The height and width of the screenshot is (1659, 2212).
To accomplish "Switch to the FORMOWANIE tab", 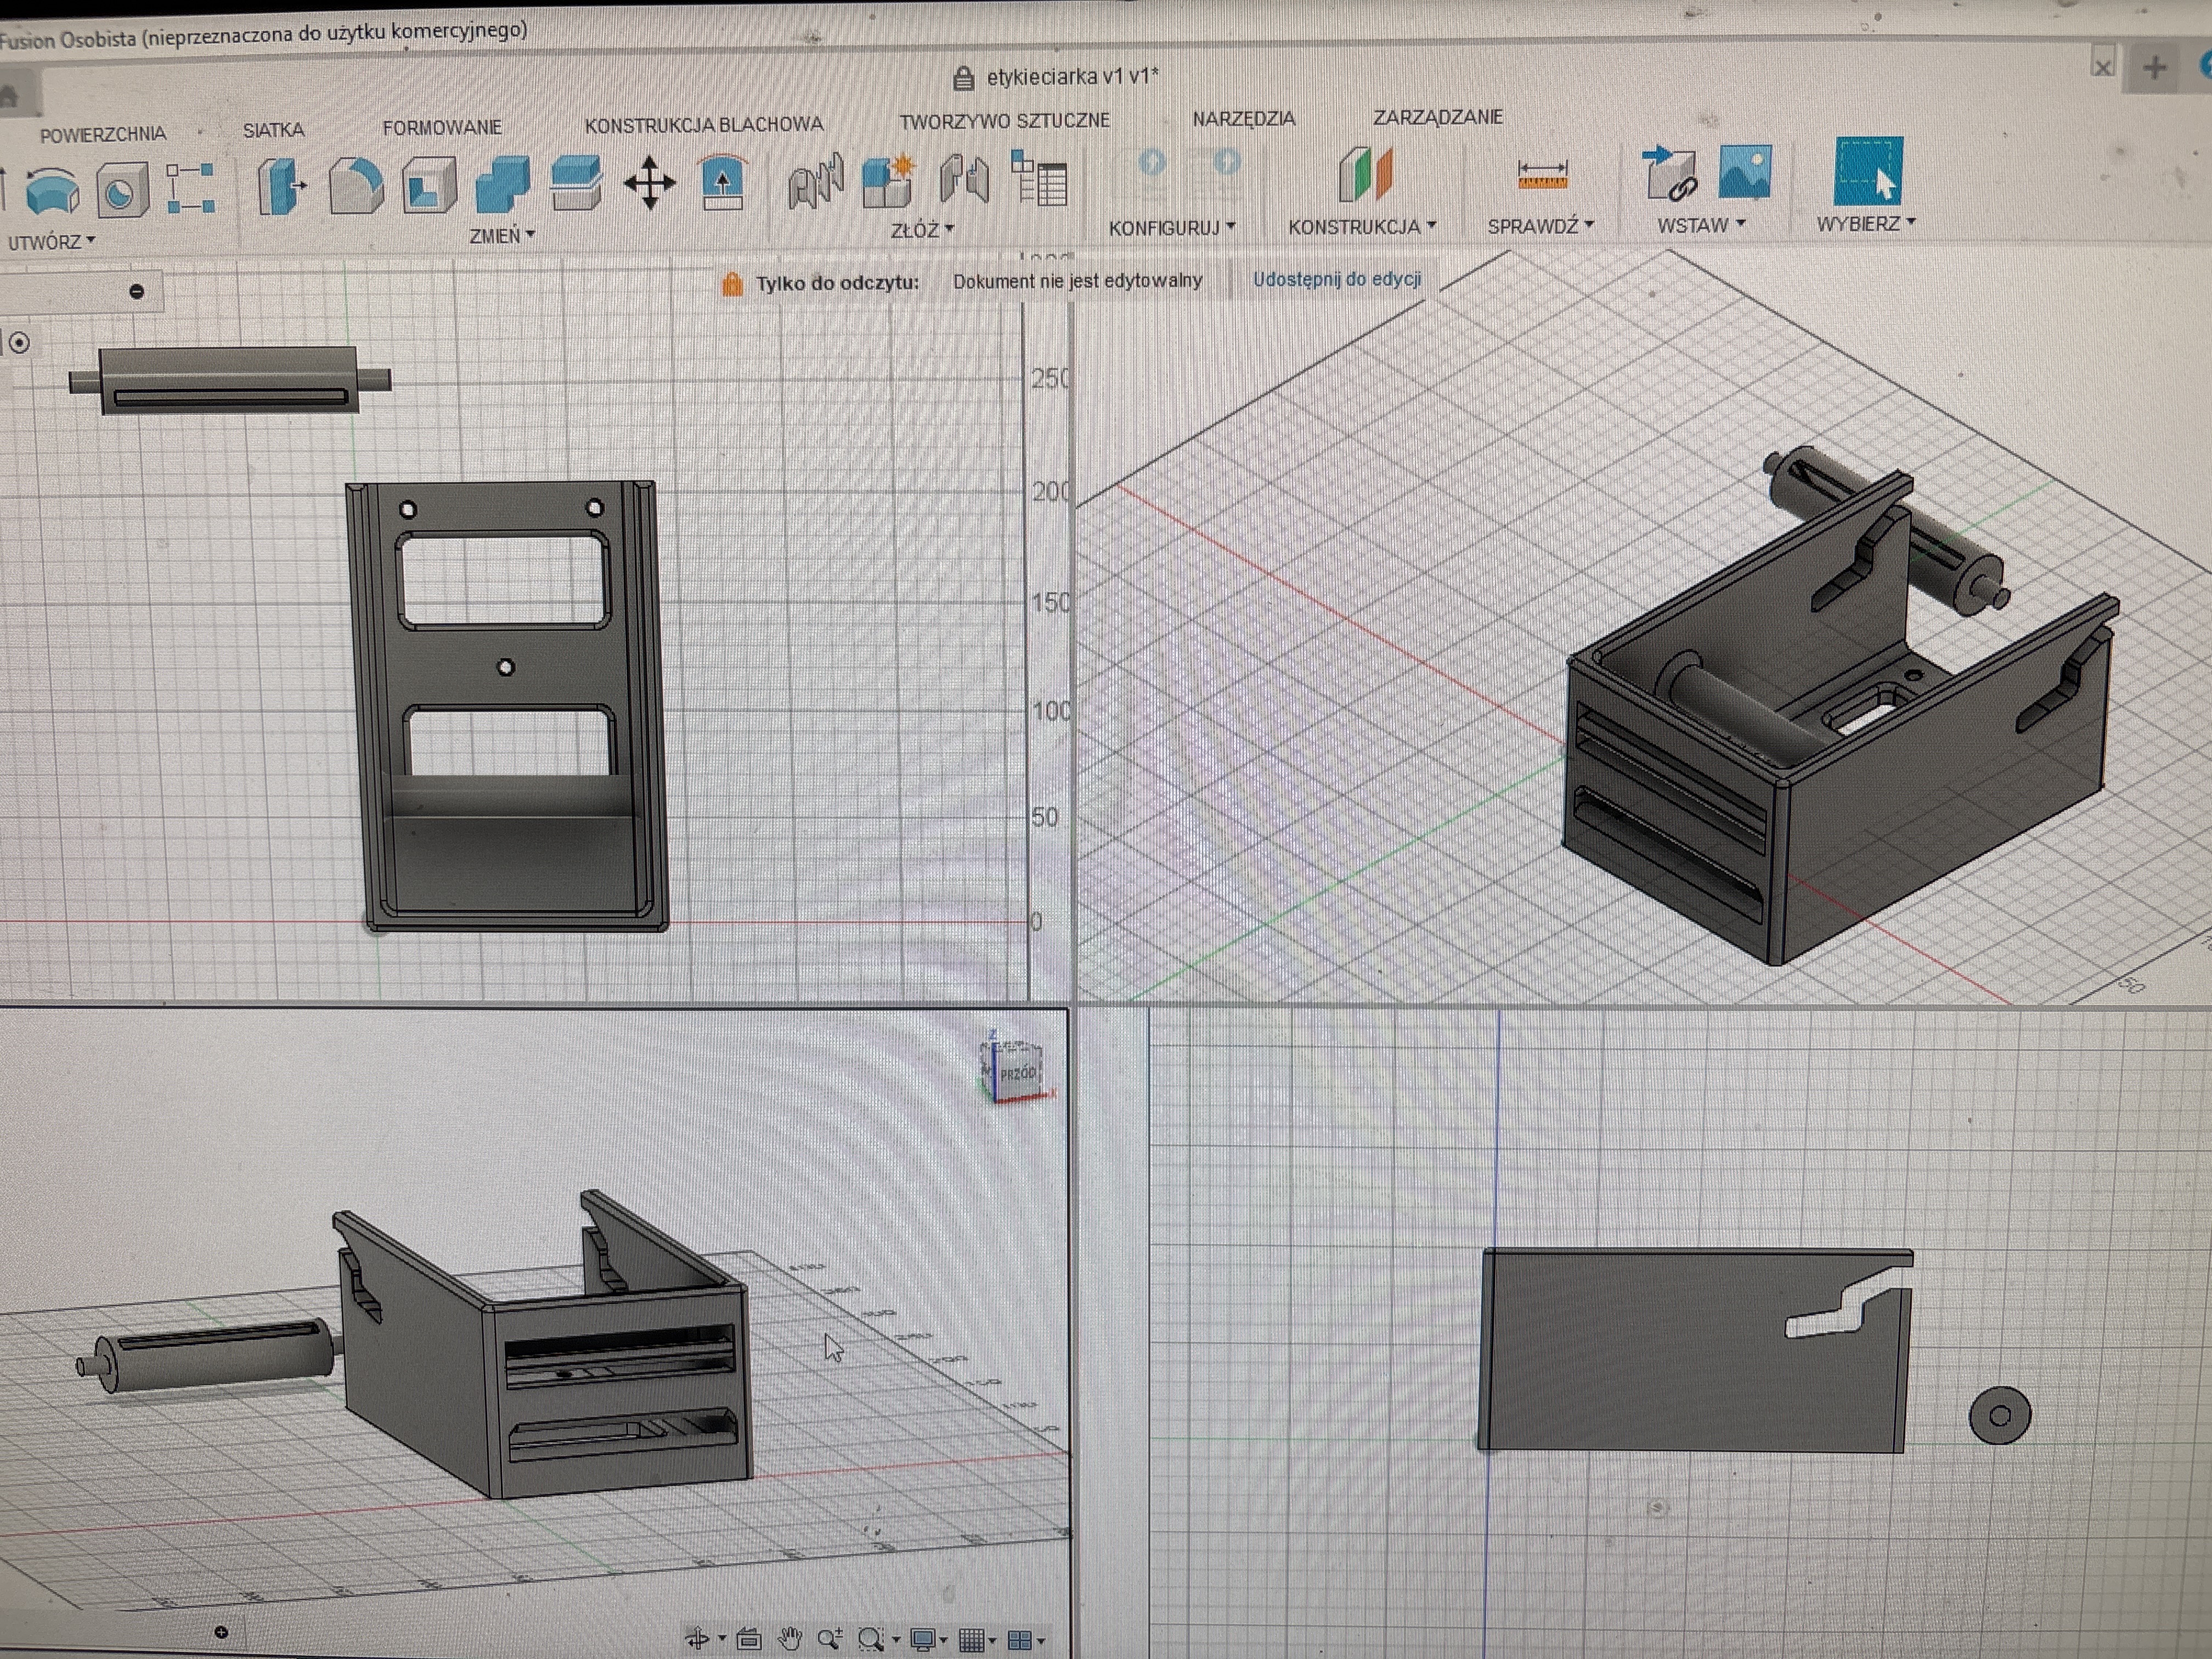I will pyautogui.click(x=442, y=128).
